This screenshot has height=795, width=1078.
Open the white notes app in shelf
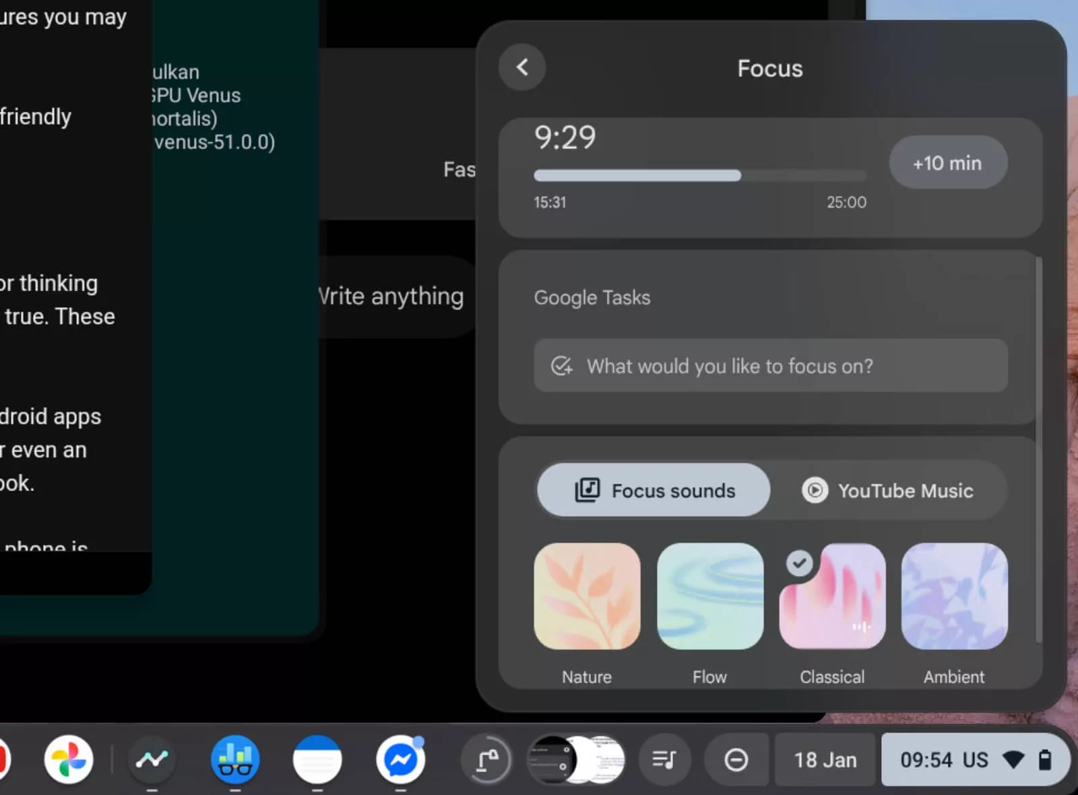[317, 760]
